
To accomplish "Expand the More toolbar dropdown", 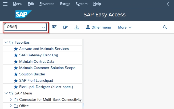I will 125,27.
